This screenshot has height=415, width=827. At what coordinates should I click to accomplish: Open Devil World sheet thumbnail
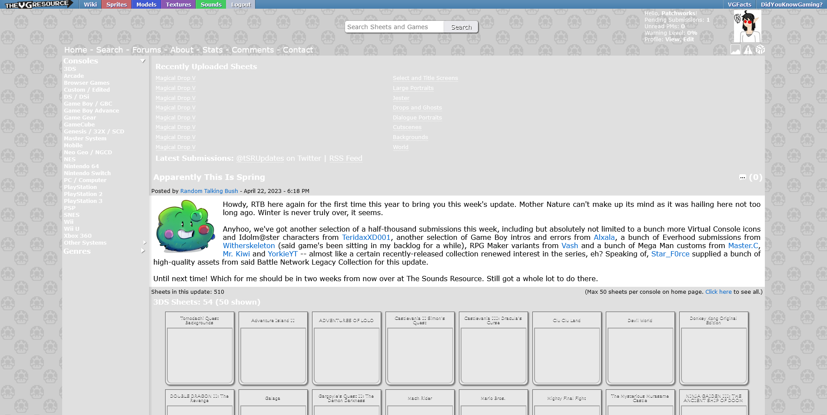(640, 348)
